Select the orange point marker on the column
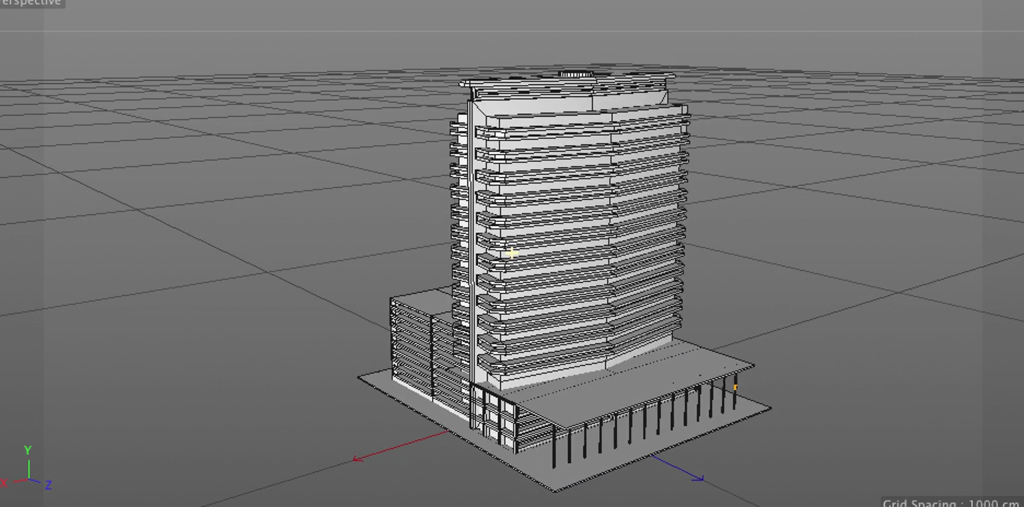Image resolution: width=1024 pixels, height=507 pixels. click(x=736, y=387)
